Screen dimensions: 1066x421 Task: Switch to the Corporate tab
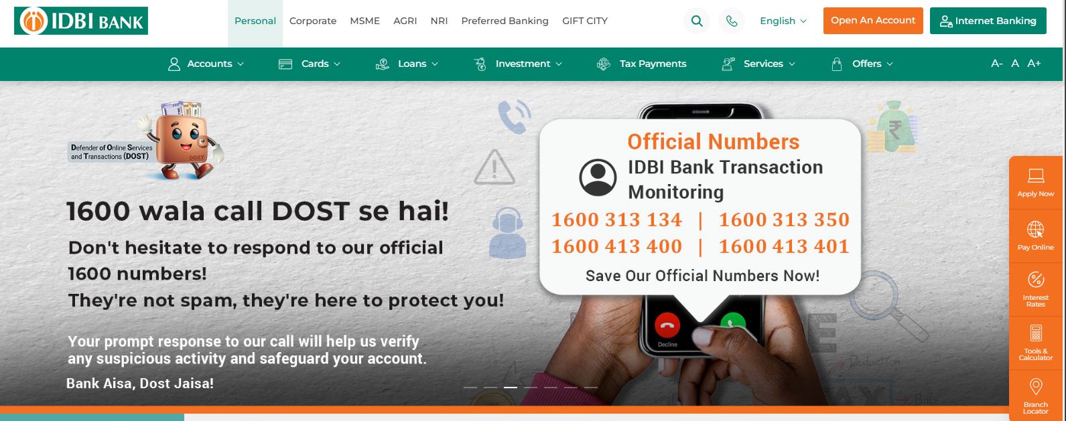(313, 21)
